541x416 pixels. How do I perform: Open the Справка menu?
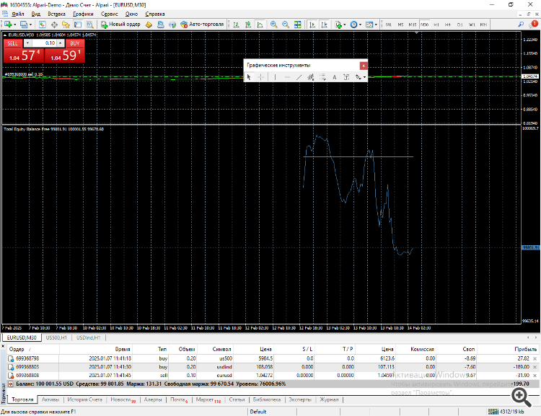click(x=155, y=14)
